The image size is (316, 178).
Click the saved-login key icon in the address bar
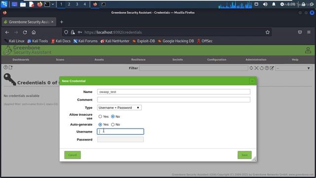(80, 32)
